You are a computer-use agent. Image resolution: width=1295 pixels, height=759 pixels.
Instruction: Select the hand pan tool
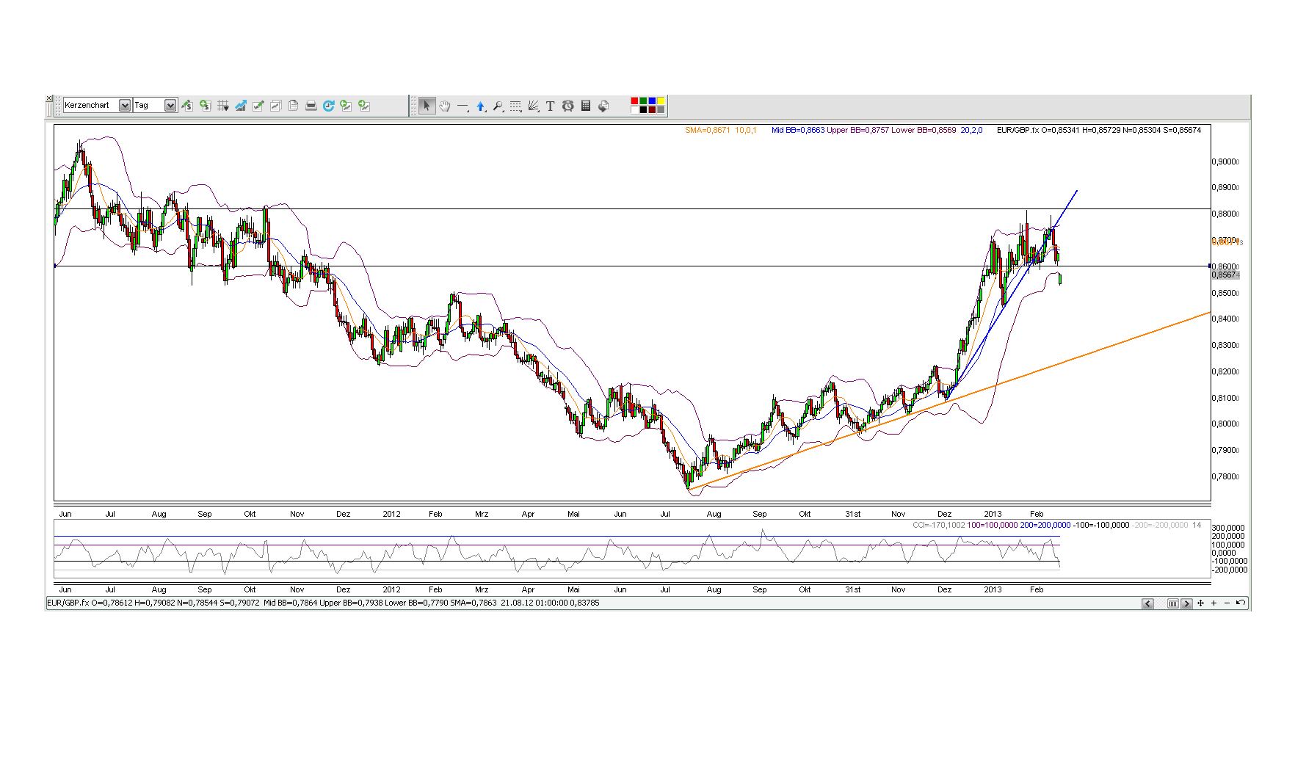(x=445, y=106)
